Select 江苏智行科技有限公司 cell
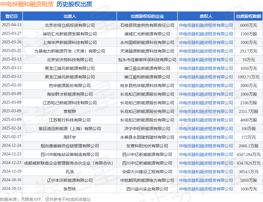Image resolution: width=263 pixels, height=202 pixels. tap(69, 120)
